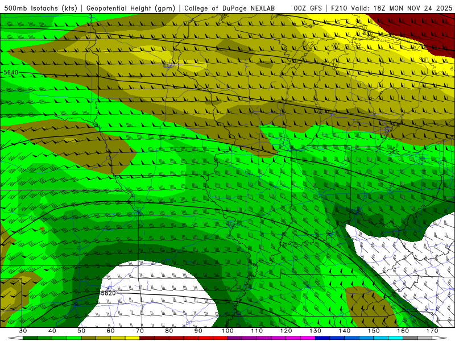
Task: Click the dark blue 130-135 kt color bar swatch
Action: click(x=322, y=338)
